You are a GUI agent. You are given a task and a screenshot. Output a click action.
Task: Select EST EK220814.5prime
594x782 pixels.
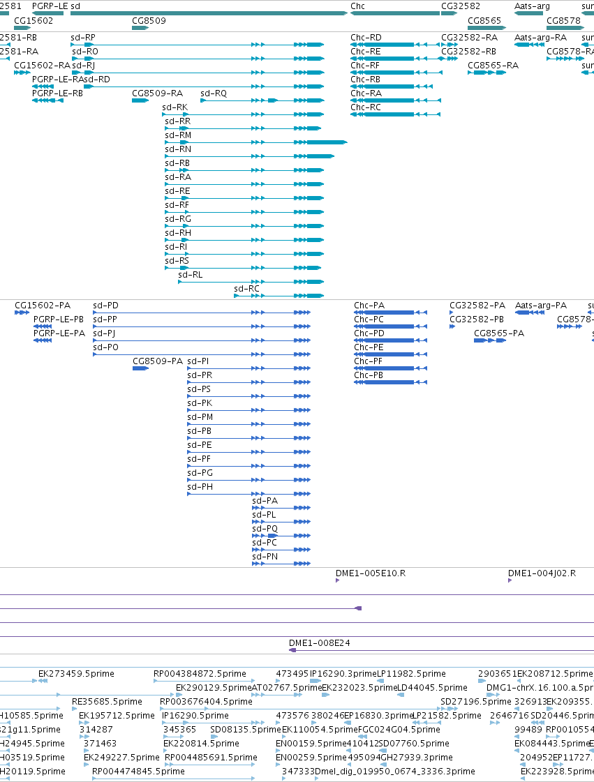point(167,751)
